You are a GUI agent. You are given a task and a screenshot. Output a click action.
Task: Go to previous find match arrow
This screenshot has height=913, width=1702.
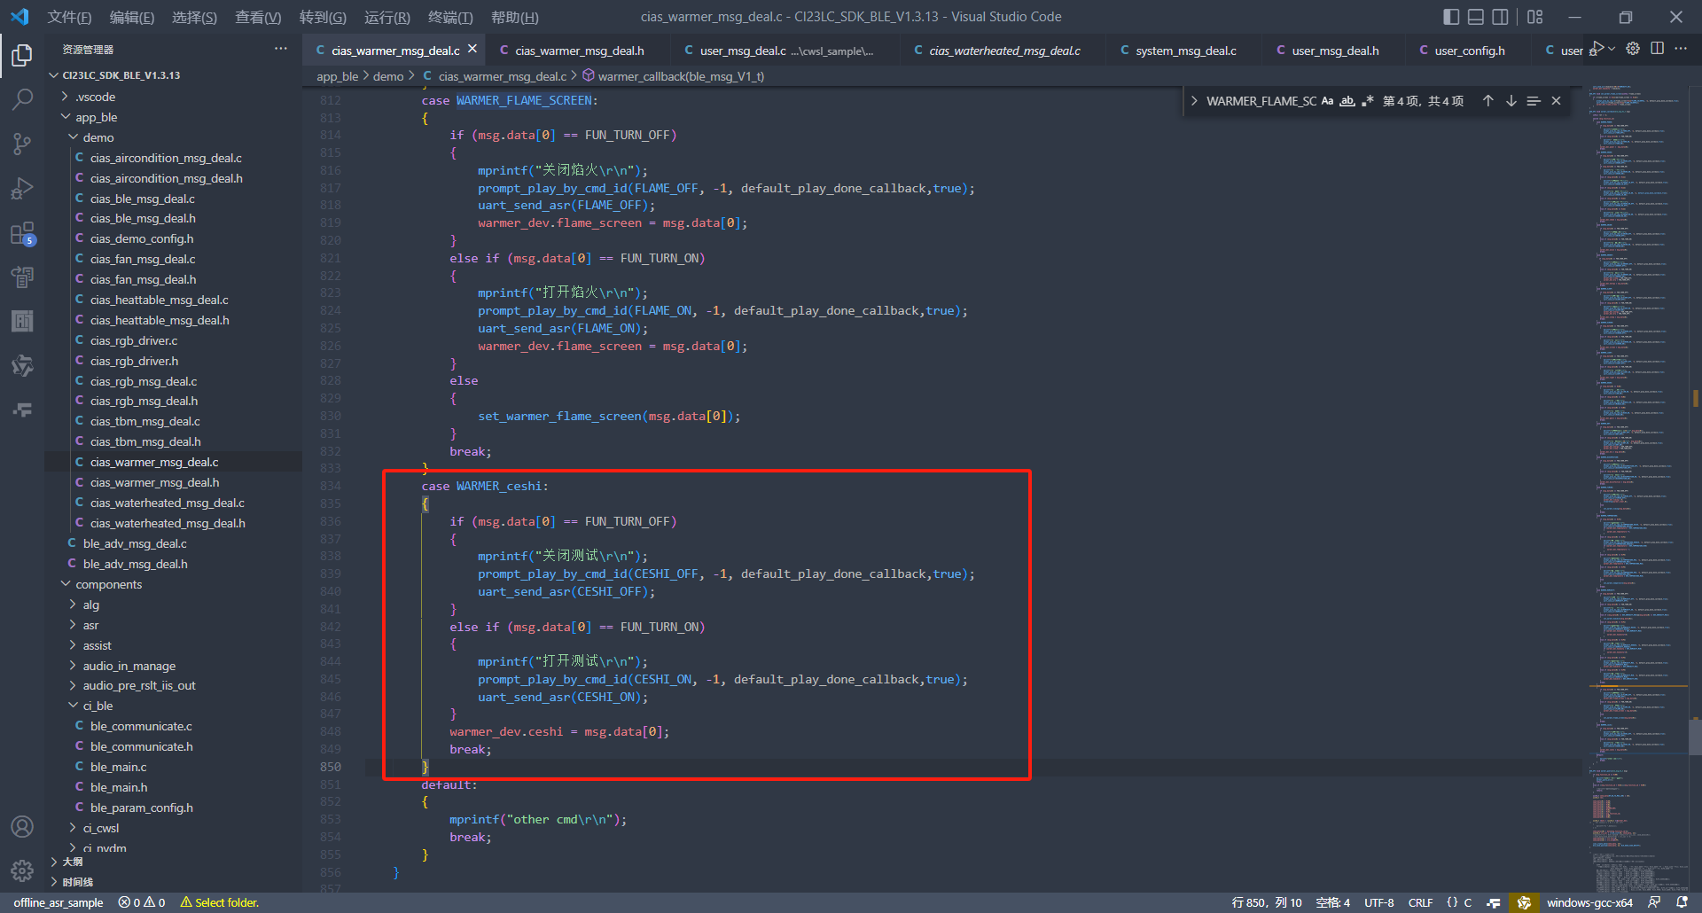(1487, 101)
